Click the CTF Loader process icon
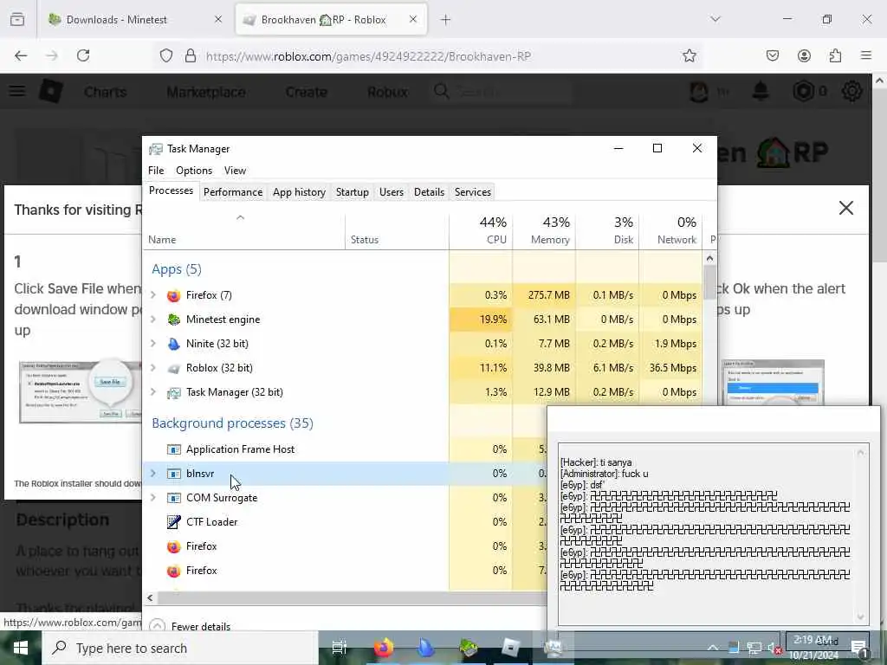Viewport: 887px width, 665px height. coord(173,522)
